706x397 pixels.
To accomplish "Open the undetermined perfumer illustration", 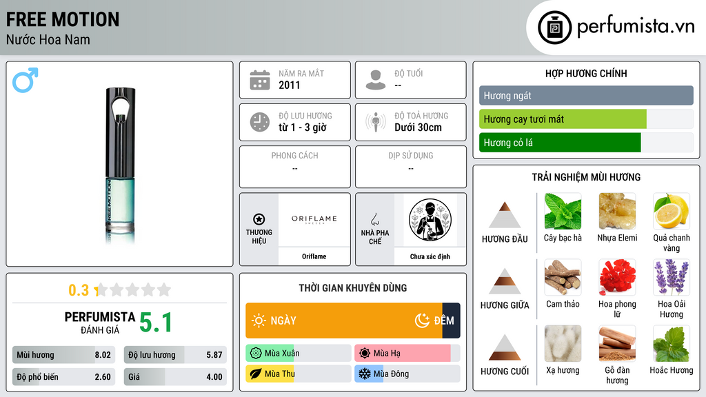I will coord(430,220).
